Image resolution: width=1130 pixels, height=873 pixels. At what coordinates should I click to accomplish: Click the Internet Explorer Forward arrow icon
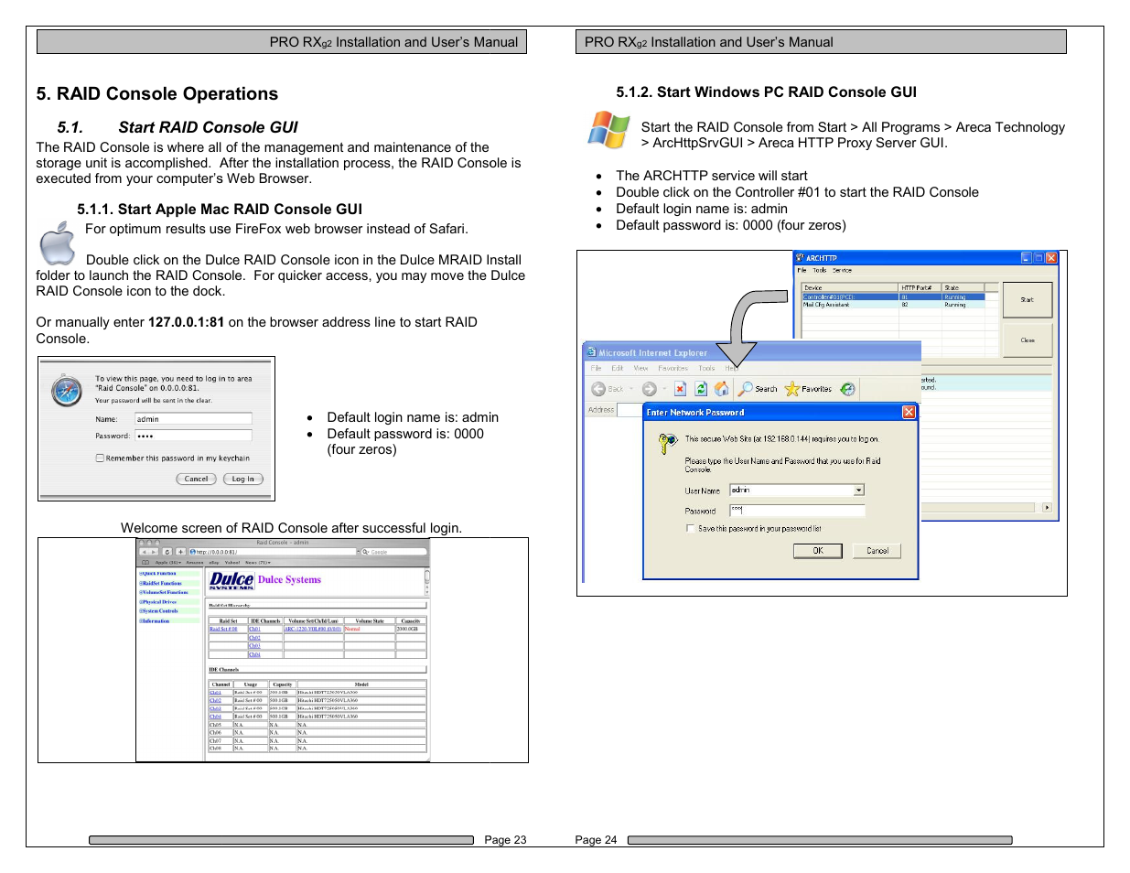650,389
